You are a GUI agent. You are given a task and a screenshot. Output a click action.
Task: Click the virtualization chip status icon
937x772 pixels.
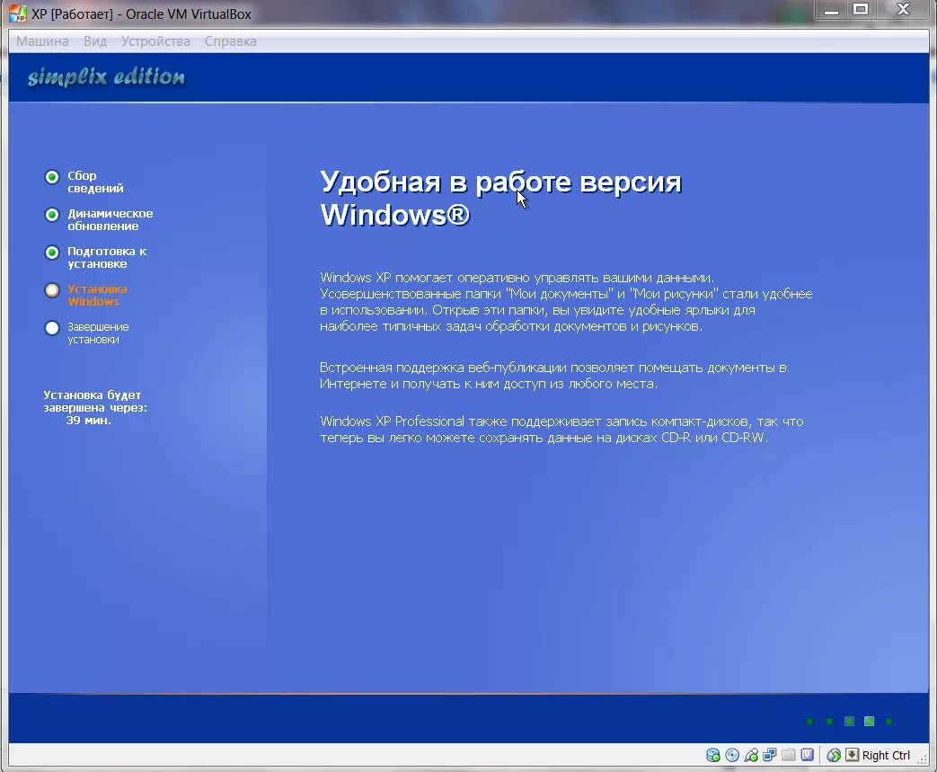808,755
